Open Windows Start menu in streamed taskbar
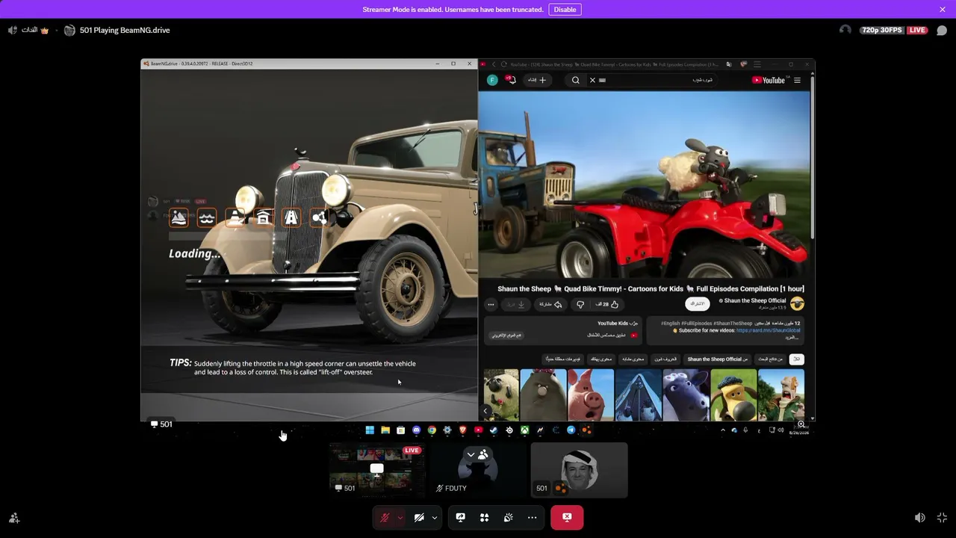Screen dimensions: 956x538 370,430
